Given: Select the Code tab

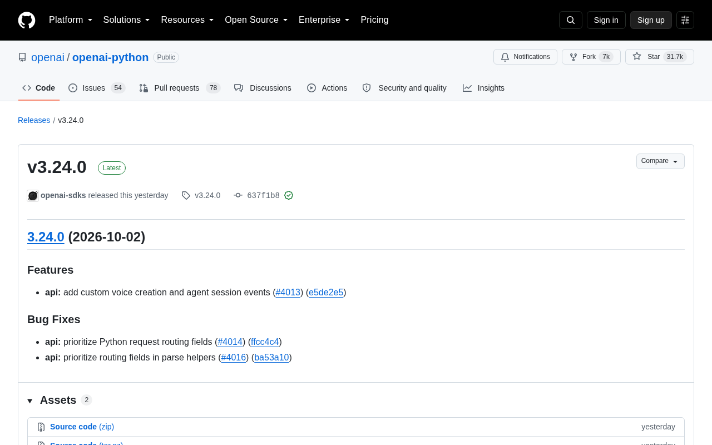Looking at the screenshot, I should click(39, 88).
